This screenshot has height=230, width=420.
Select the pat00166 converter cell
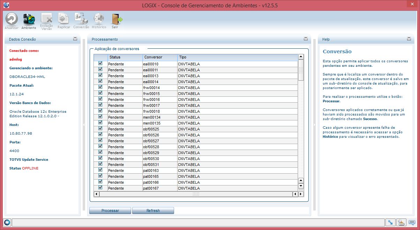point(160,182)
